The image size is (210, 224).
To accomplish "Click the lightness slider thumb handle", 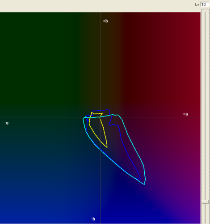I will point(205,202).
